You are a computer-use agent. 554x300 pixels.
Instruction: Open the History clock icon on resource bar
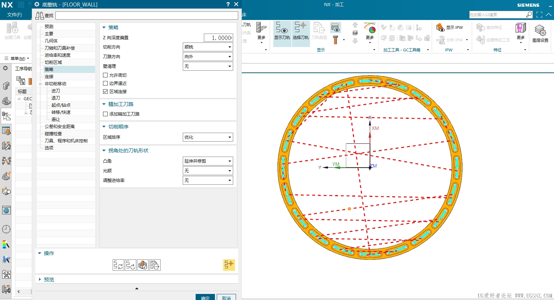[x=6, y=229]
